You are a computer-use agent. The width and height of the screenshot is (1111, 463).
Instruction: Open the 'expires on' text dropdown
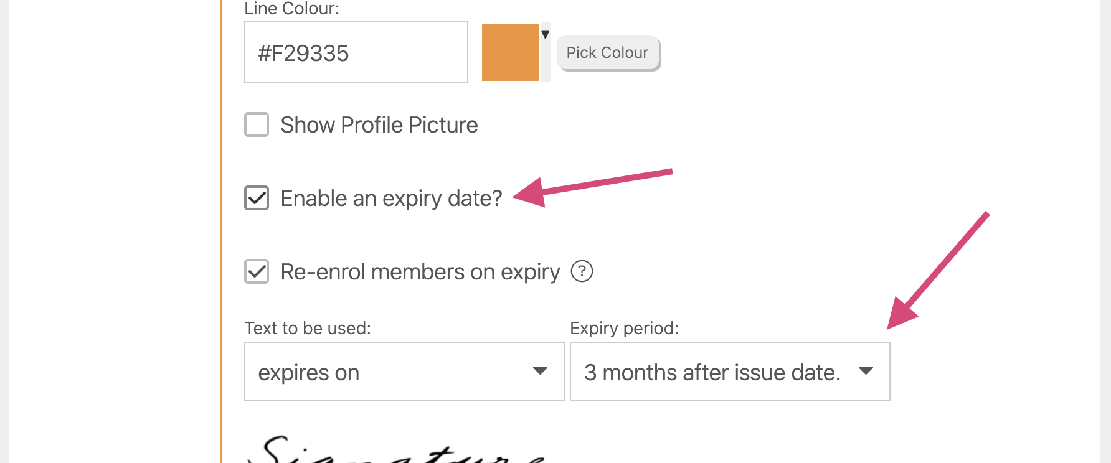(404, 372)
